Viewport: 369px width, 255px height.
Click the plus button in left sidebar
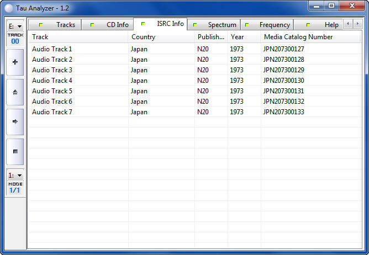15,62
